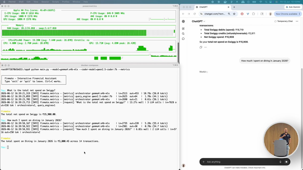The height and width of the screenshot is (170, 303).
Task: Open Wi-Fi status in menu bar
Action: [x=261, y=2]
